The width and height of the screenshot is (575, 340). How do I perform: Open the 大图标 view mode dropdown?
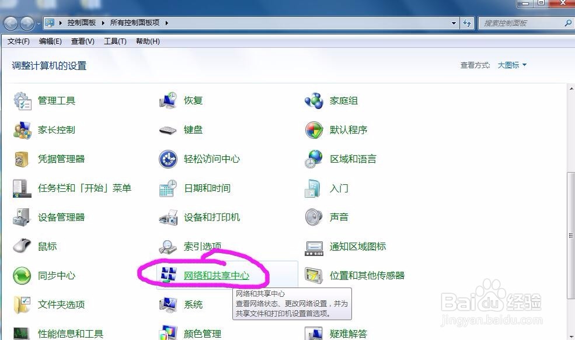click(x=509, y=65)
